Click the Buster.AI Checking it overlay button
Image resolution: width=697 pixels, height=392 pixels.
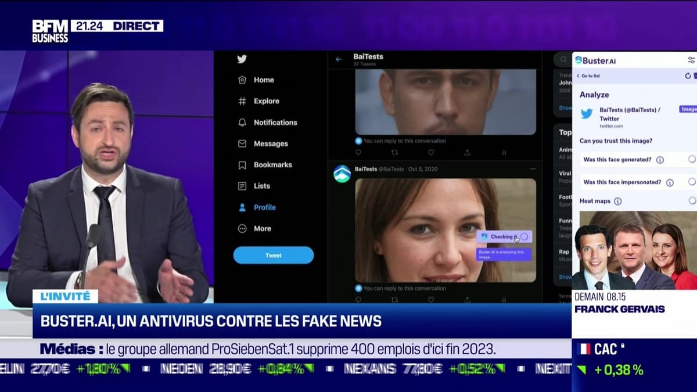click(504, 237)
